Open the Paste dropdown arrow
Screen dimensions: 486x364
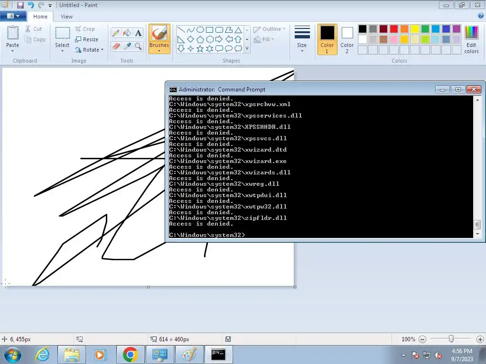13,51
